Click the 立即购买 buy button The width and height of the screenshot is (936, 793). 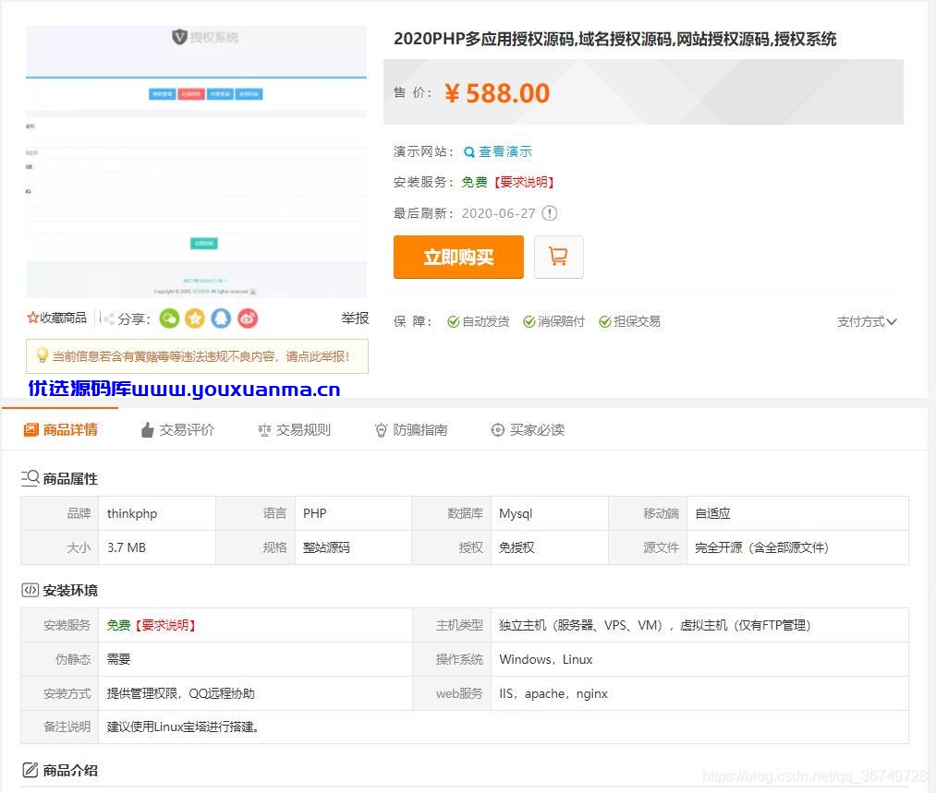458,257
